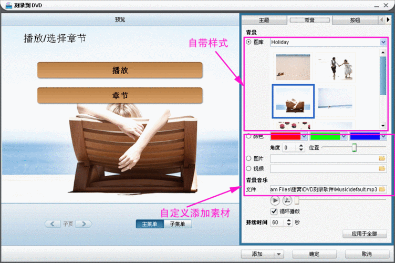
Task: Browse for background music file
Action: (382, 189)
